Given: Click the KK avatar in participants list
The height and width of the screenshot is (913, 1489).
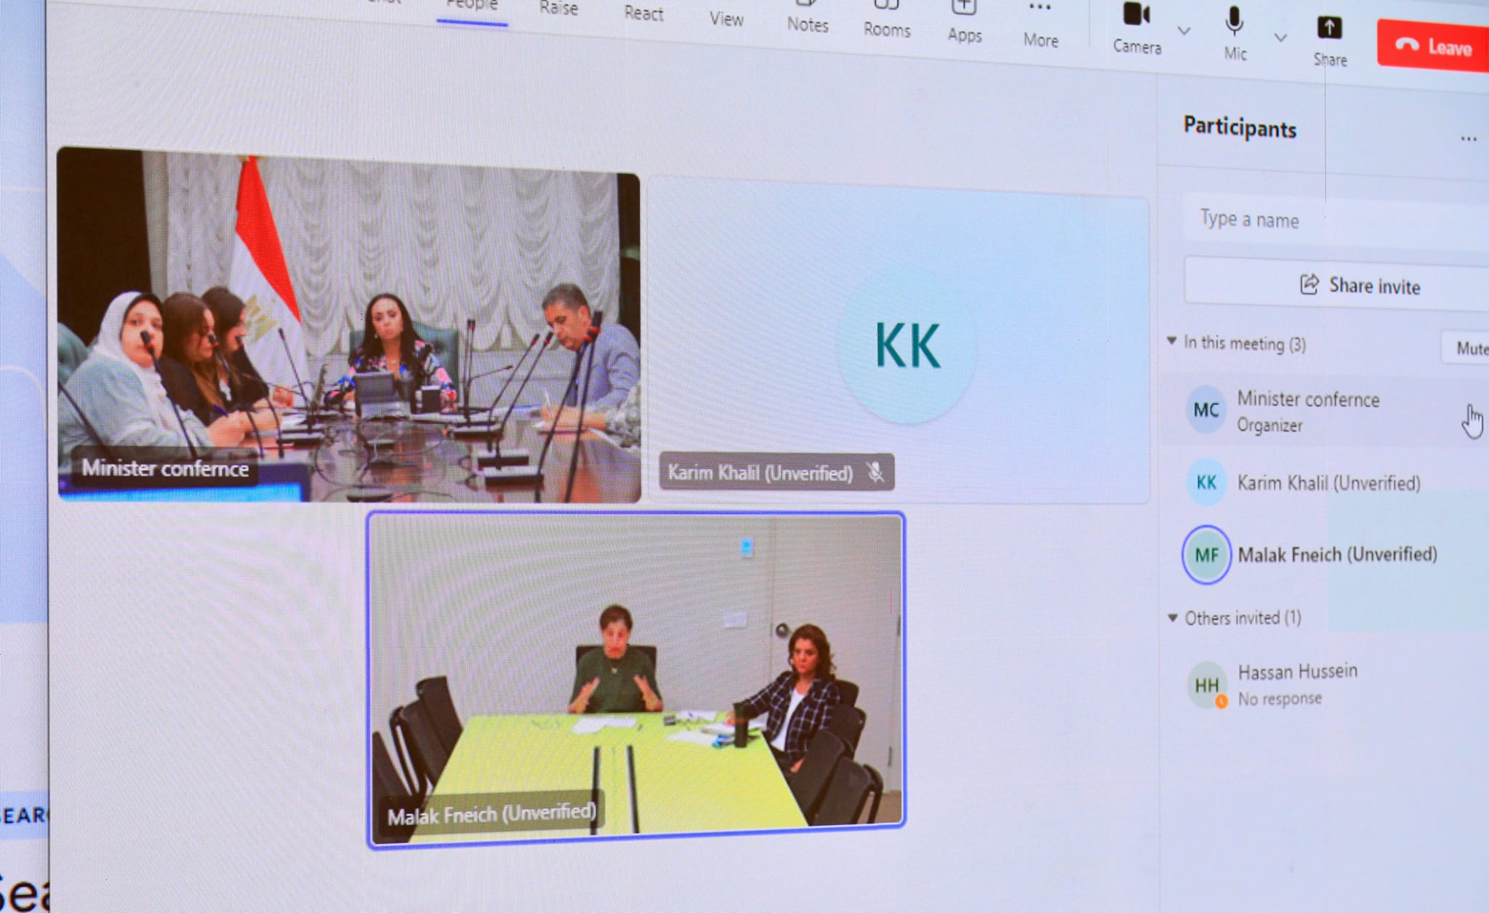Looking at the screenshot, I should tap(1206, 482).
